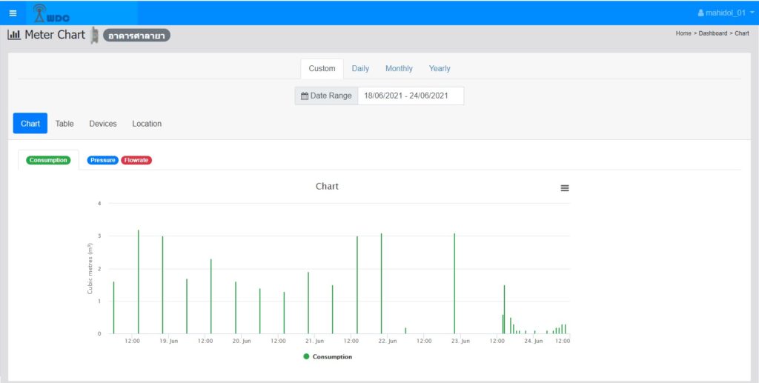Image resolution: width=759 pixels, height=383 pixels.
Task: Toggle the Consumption series in chart legend
Action: pyautogui.click(x=332, y=357)
